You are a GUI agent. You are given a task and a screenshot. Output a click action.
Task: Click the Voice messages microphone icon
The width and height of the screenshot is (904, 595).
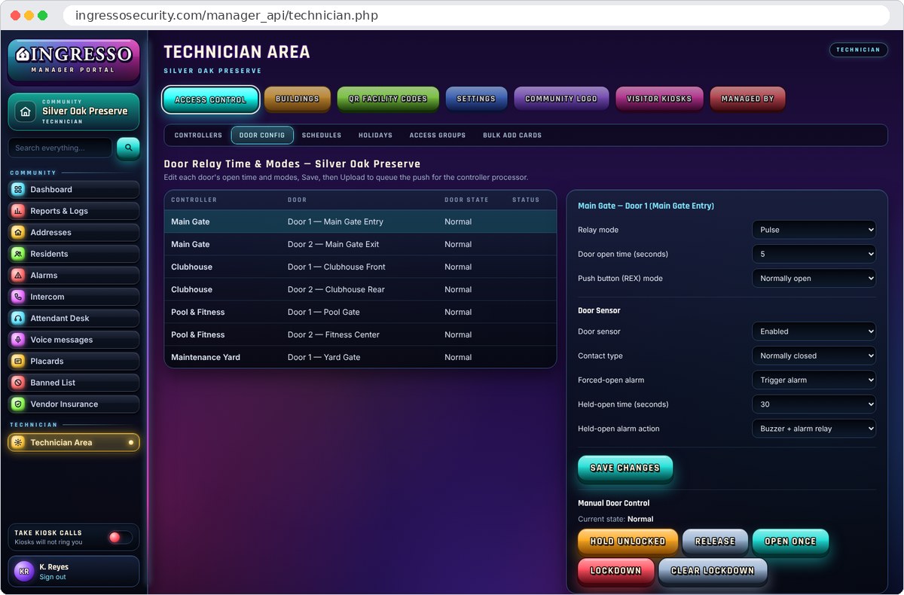(18, 340)
